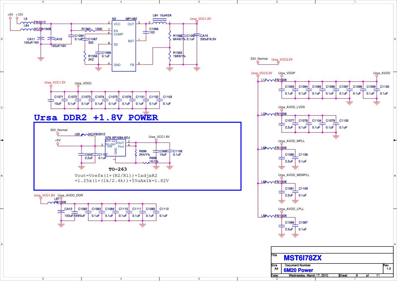The width and height of the screenshot is (397, 281).
Task: Click the R696 2K4/1% resistor symbol
Action: pyautogui.click(x=136, y=153)
